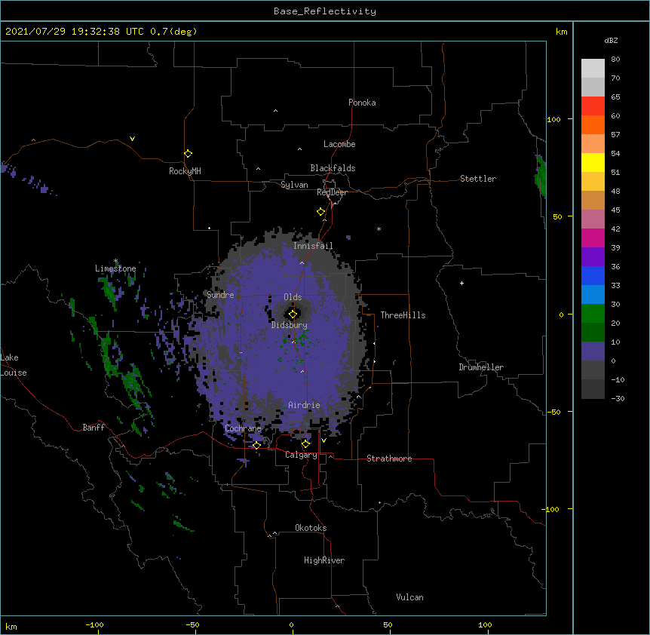Click the Airdrie city label
The image size is (650, 635).
(x=305, y=405)
